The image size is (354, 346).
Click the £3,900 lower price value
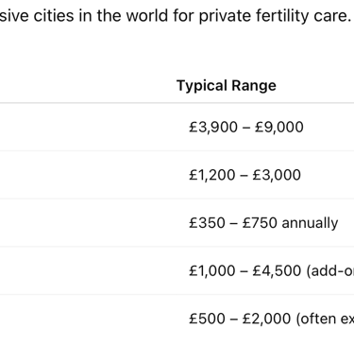(x=209, y=127)
